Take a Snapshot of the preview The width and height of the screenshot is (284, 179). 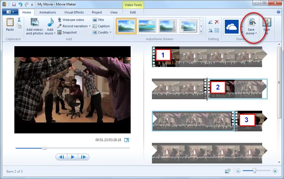coord(67,32)
